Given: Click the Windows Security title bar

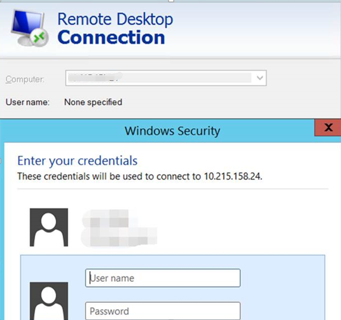Looking at the screenshot, I should pyautogui.click(x=157, y=131).
